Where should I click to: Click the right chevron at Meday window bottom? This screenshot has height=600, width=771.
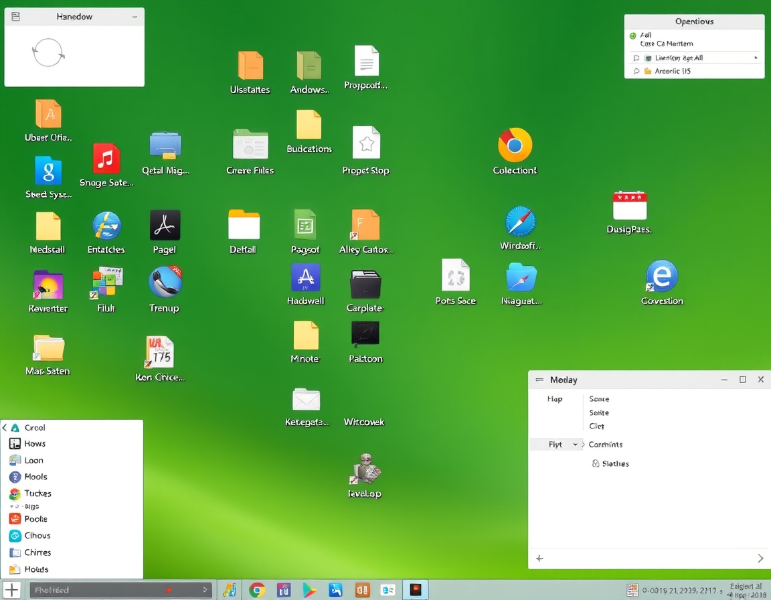[x=760, y=558]
